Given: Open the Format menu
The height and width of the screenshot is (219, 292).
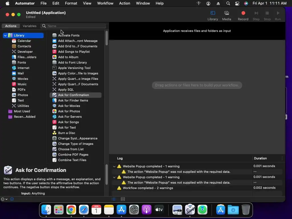Looking at the screenshot, I should coord(71,3).
